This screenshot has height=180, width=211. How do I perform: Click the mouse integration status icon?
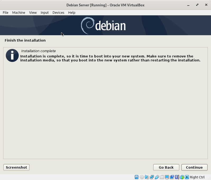click(182, 177)
